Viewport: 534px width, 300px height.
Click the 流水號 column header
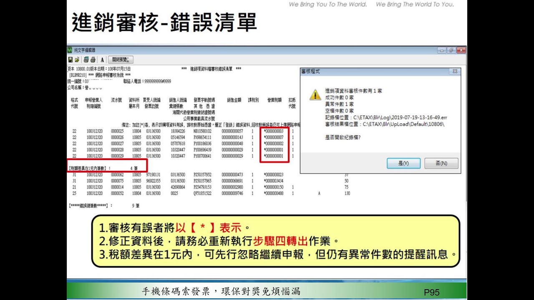click(116, 100)
